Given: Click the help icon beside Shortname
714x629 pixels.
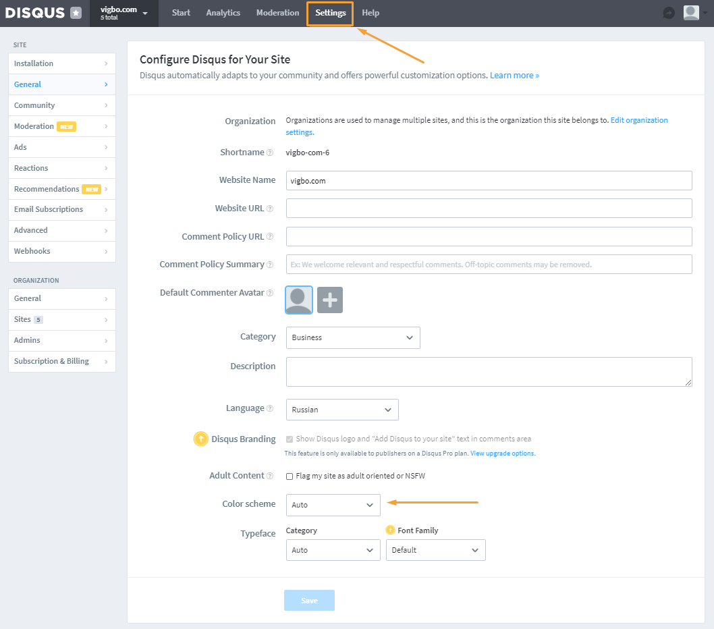Looking at the screenshot, I should click(x=269, y=153).
